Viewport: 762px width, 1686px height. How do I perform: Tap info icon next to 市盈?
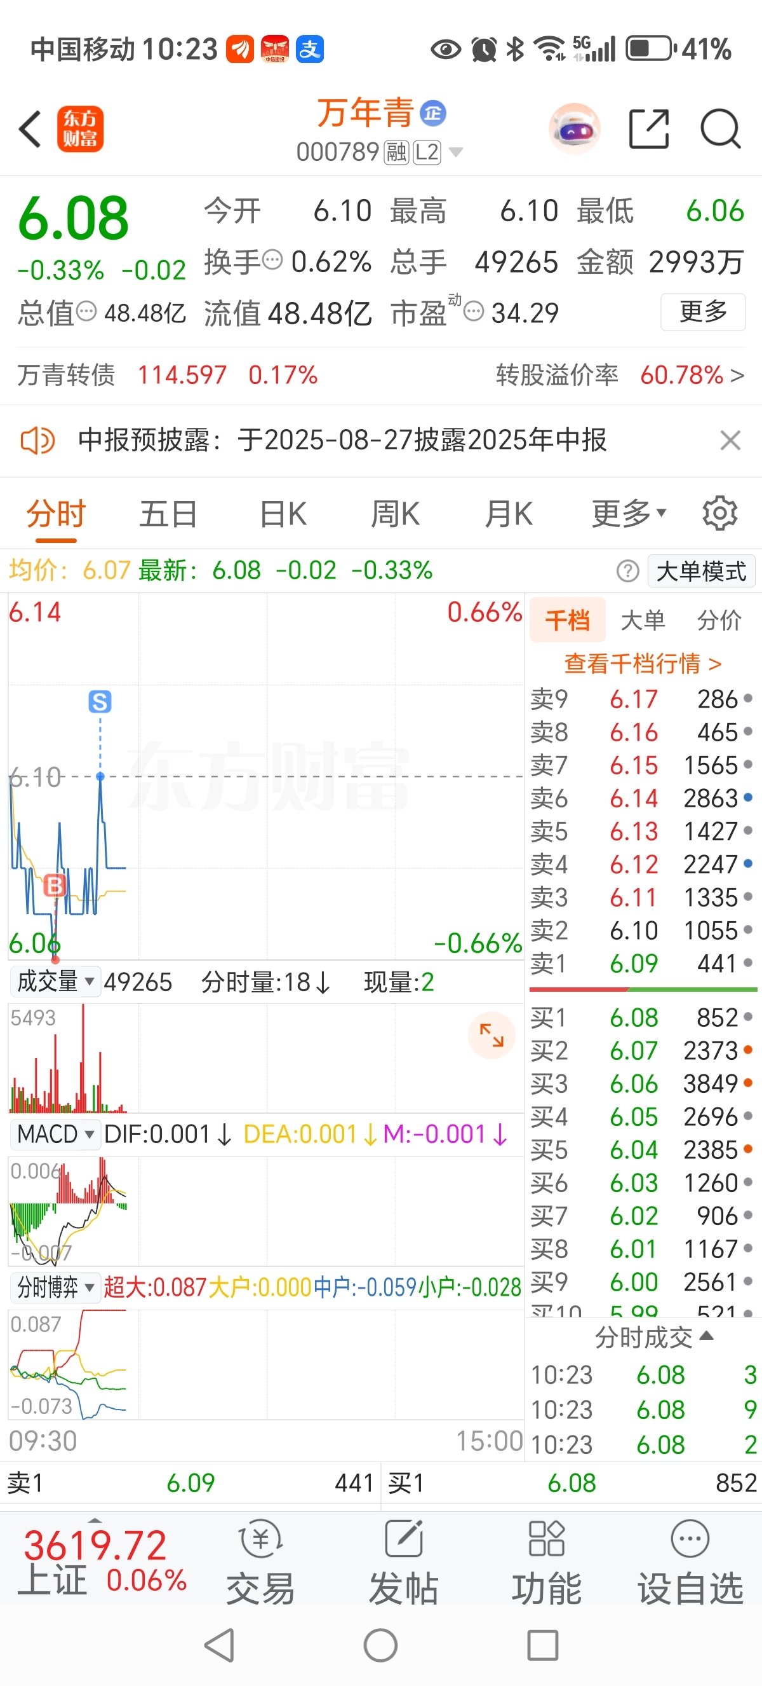click(x=474, y=312)
